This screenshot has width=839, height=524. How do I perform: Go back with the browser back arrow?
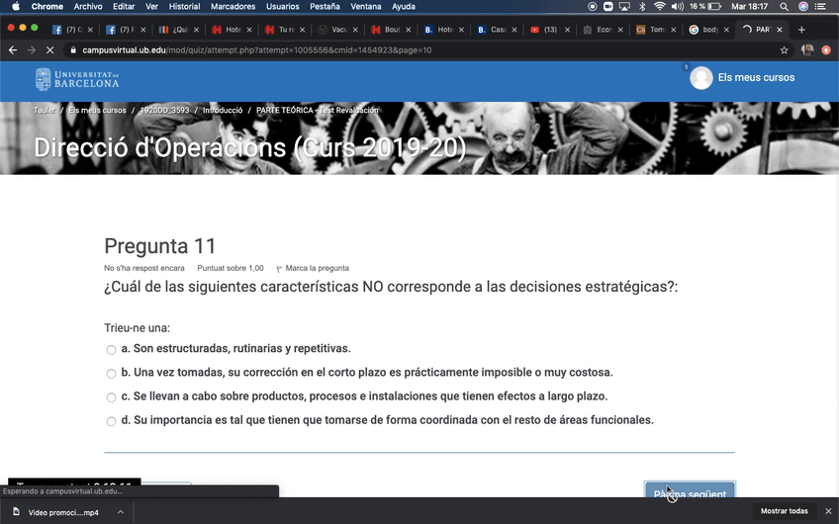coord(13,50)
